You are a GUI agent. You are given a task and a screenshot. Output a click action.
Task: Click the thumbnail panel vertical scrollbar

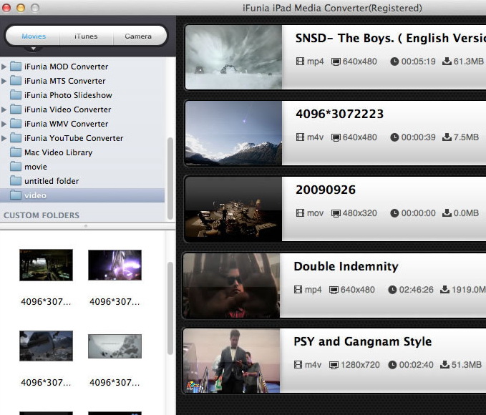pyautogui.click(x=170, y=308)
